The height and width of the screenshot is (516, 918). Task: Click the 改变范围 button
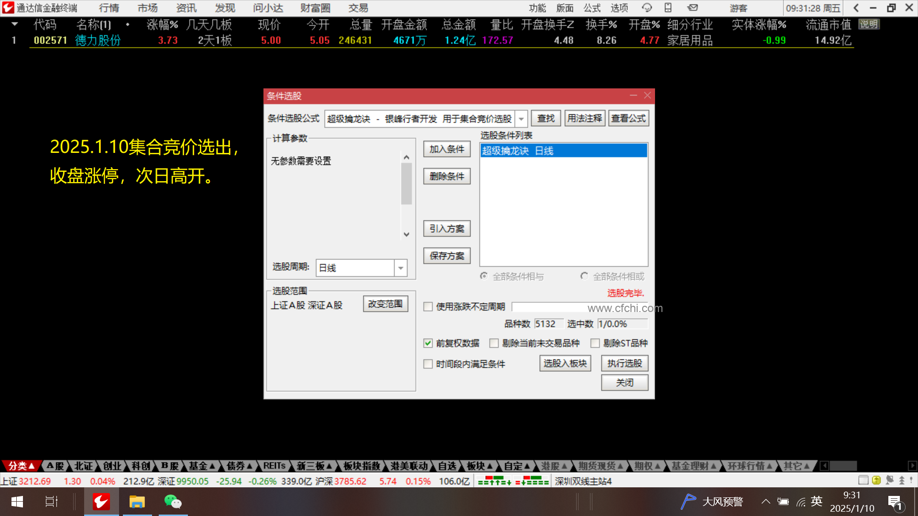click(x=385, y=304)
